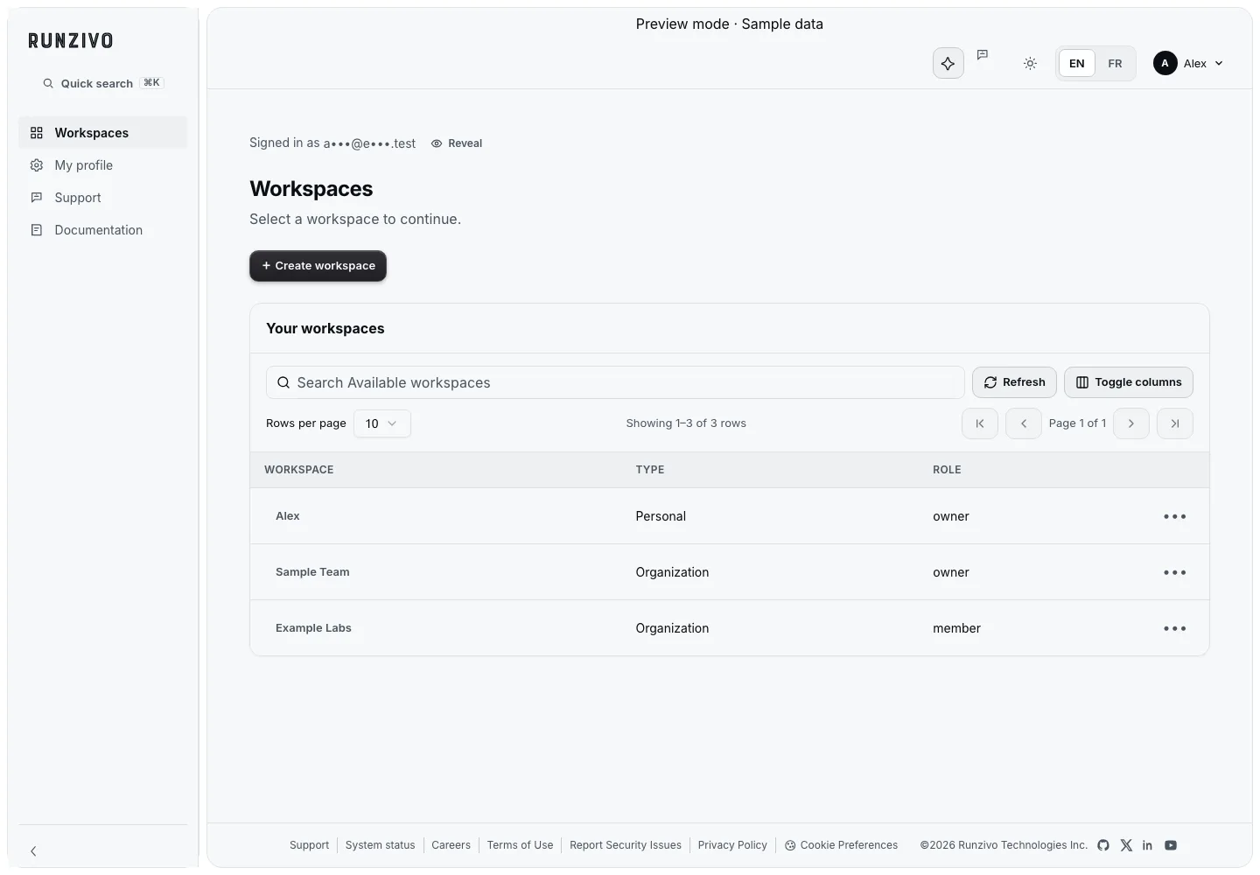The width and height of the screenshot is (1260, 875).
Task: Open the Toggle columns menu
Action: point(1128,382)
